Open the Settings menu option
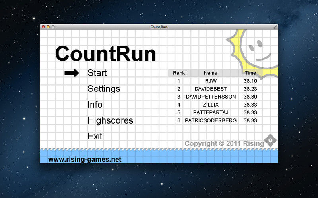 [x=104, y=89]
